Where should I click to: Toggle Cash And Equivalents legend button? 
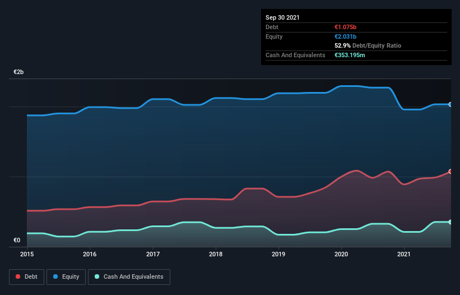coord(129,277)
